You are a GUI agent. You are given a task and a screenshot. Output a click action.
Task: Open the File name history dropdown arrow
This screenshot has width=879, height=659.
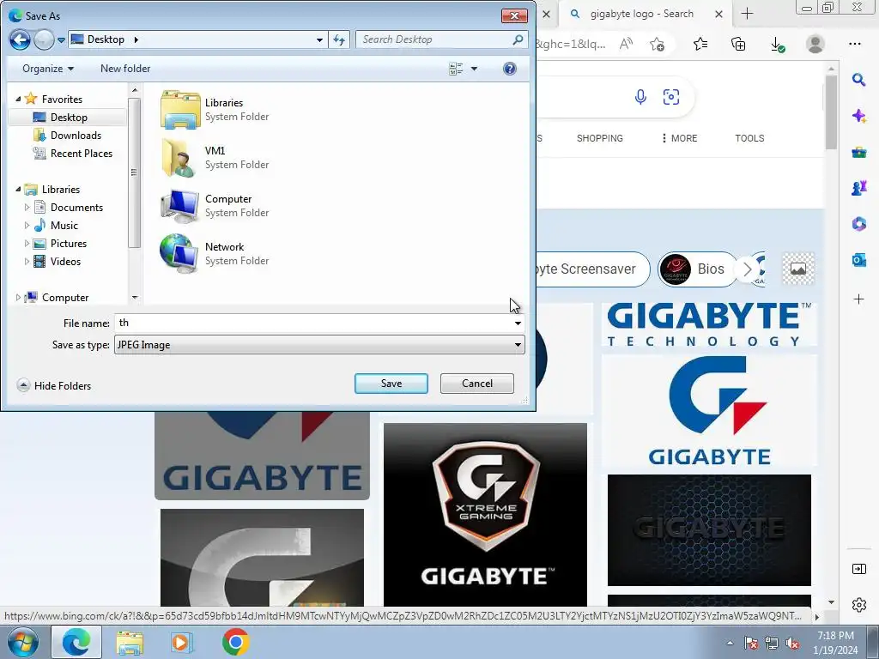pos(518,323)
